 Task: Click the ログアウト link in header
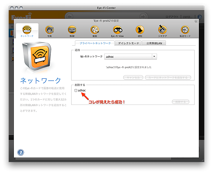tap(172, 17)
